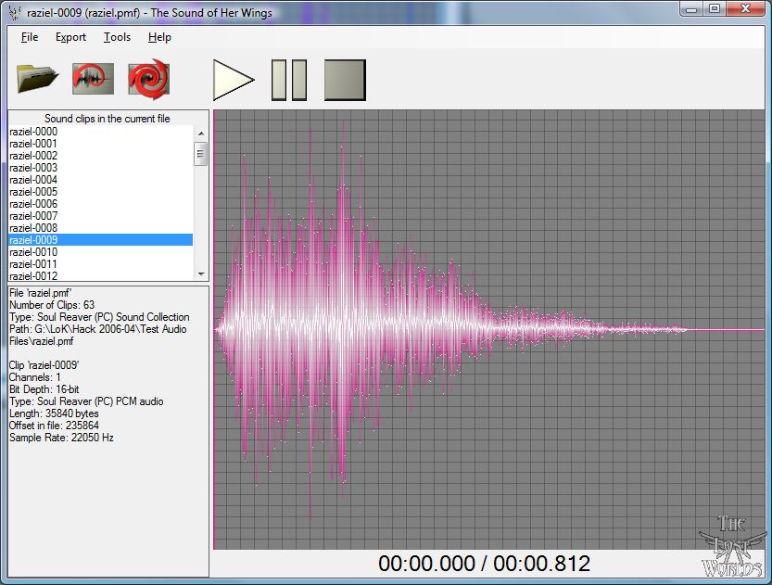Click the 'Number of Clips: 63' info line
The image size is (772, 585).
pos(52,305)
